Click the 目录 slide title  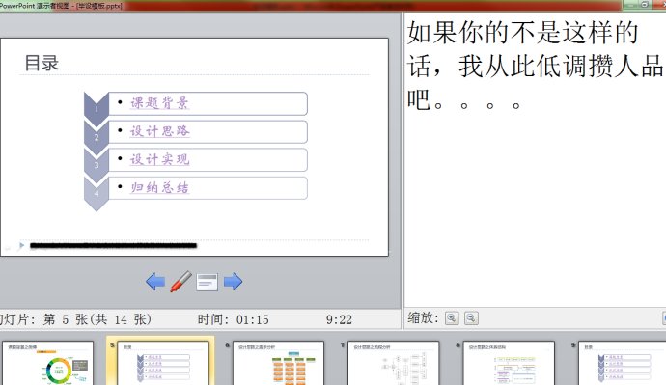point(42,64)
